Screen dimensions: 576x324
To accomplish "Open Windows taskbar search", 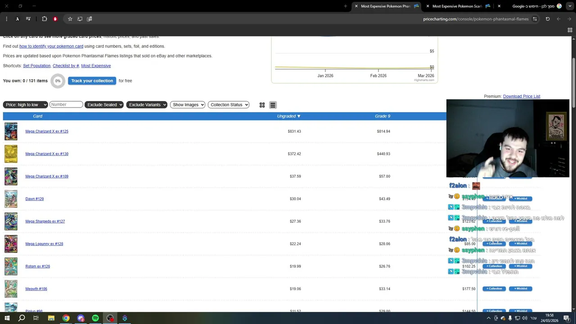I will [22, 318].
